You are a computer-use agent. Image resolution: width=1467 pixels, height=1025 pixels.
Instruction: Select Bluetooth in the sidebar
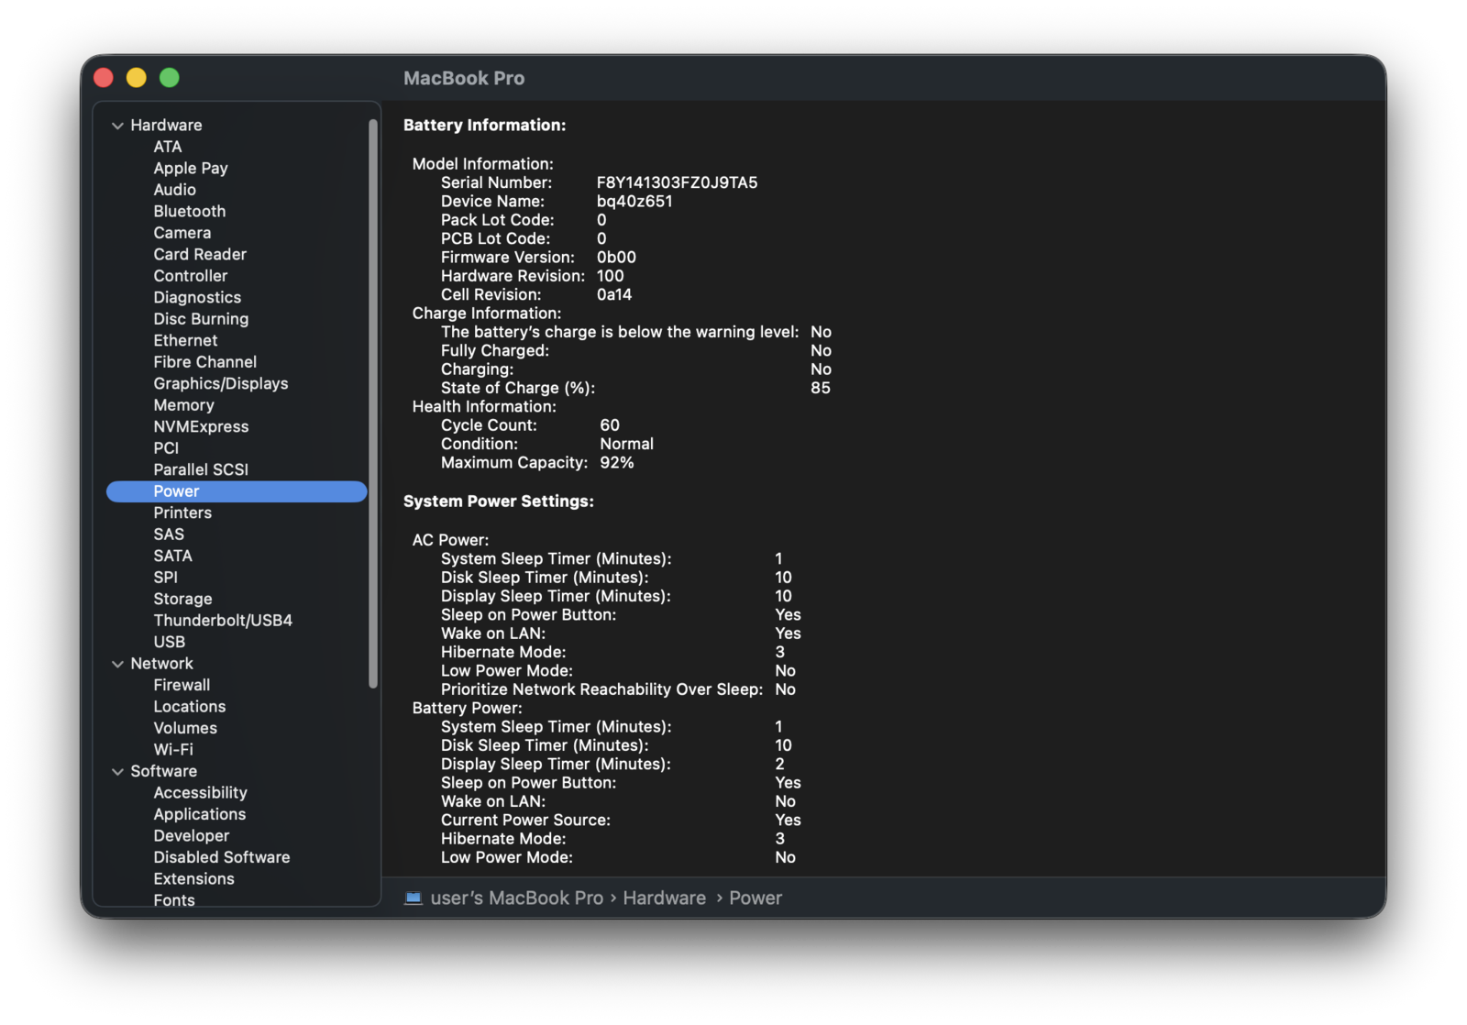coord(189,211)
